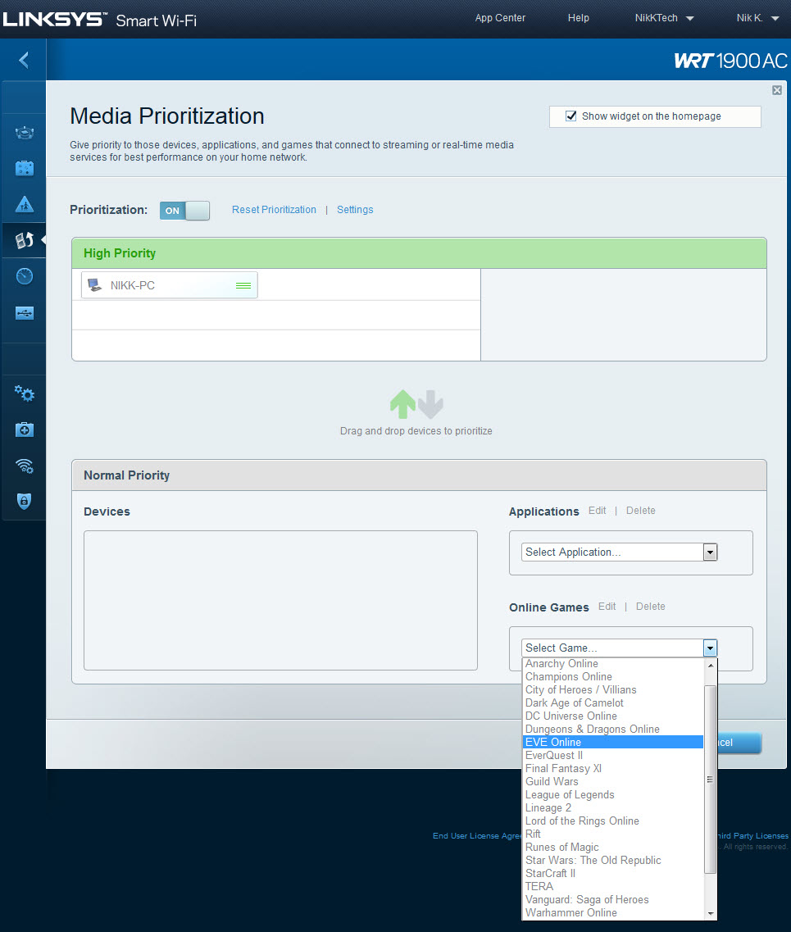Open the Select Application dropdown
The image size is (791, 932).
point(619,552)
